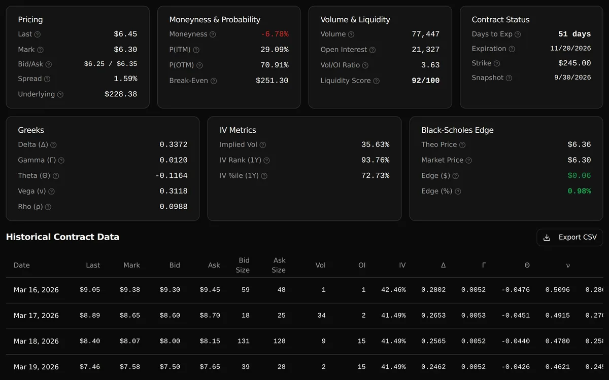609x380 pixels.
Task: Select the 42.46% IV cell
Action: [393, 290]
